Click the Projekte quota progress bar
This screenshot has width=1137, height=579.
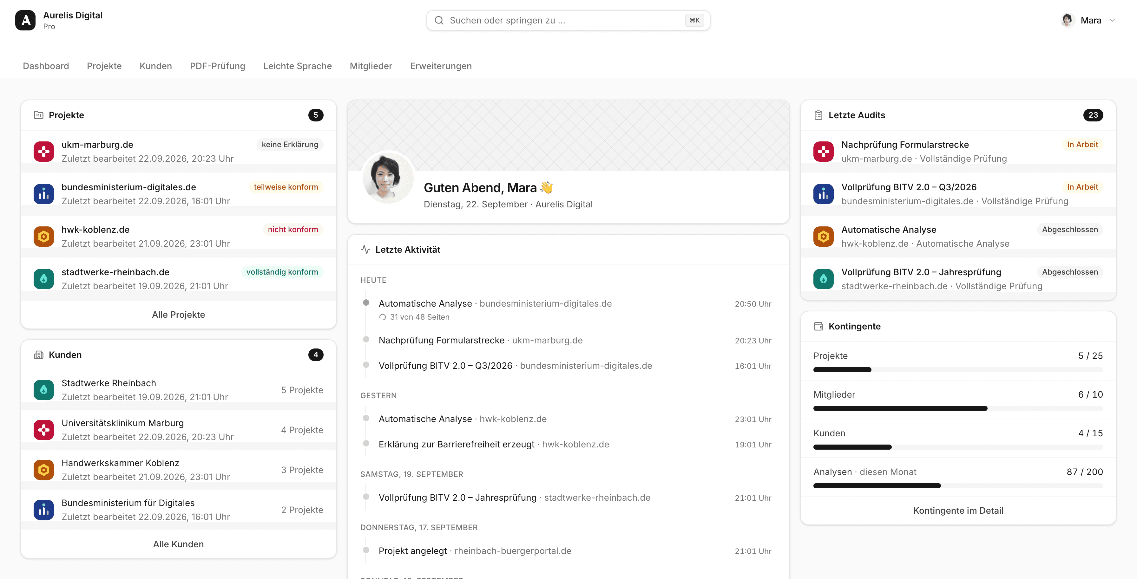click(958, 370)
